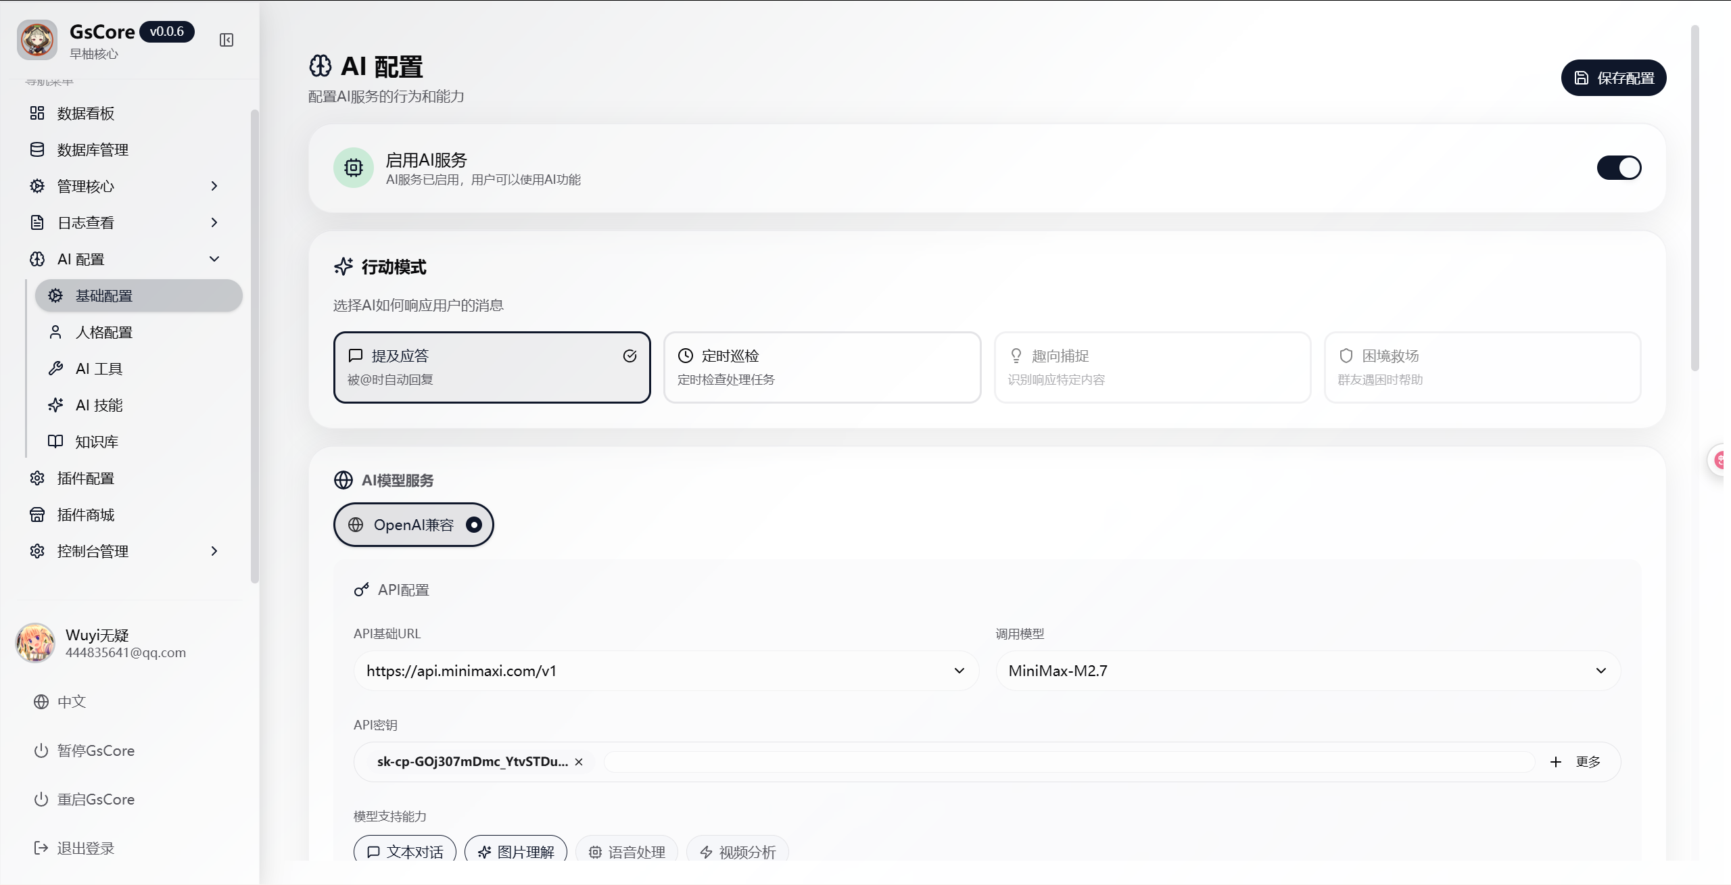
Task: Toggle the 启用AI服务 switch off
Action: [x=1619, y=168]
